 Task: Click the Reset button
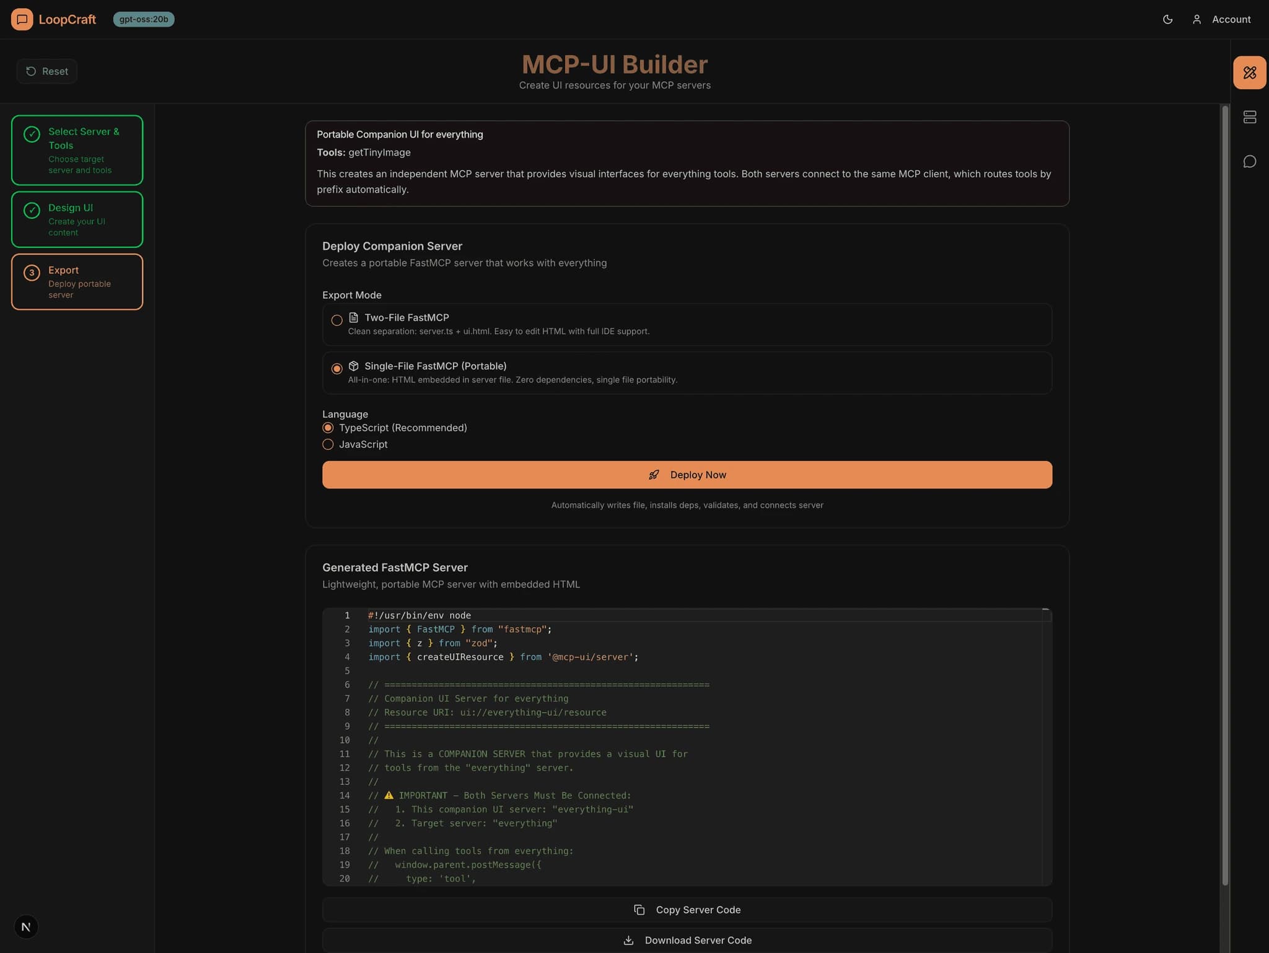47,71
